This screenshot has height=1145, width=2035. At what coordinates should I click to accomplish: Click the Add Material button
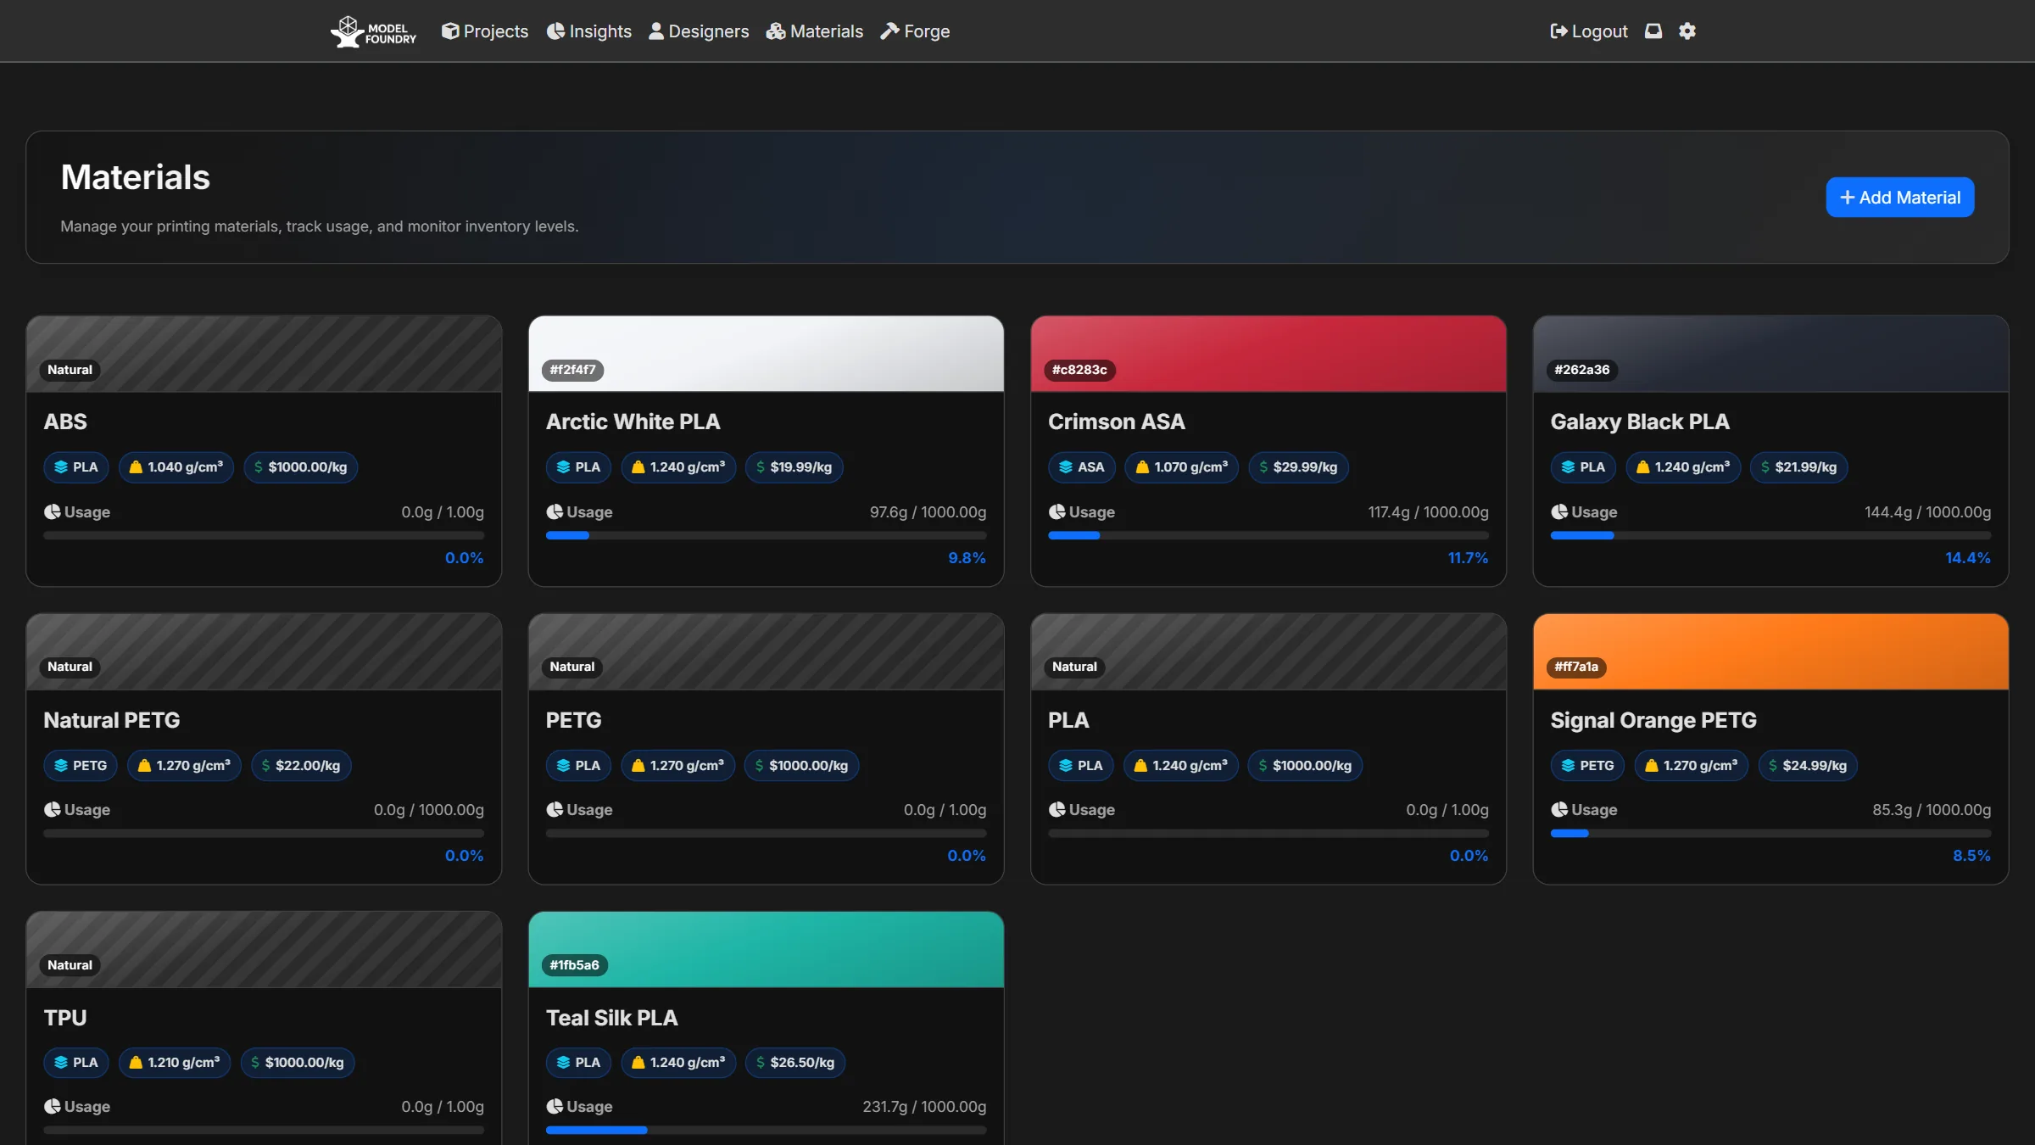[1900, 197]
